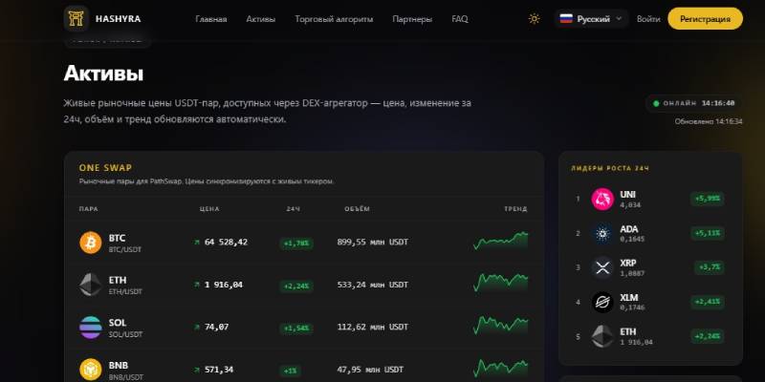
Task: Click the ЦЕНА column header
Action: pos(209,209)
